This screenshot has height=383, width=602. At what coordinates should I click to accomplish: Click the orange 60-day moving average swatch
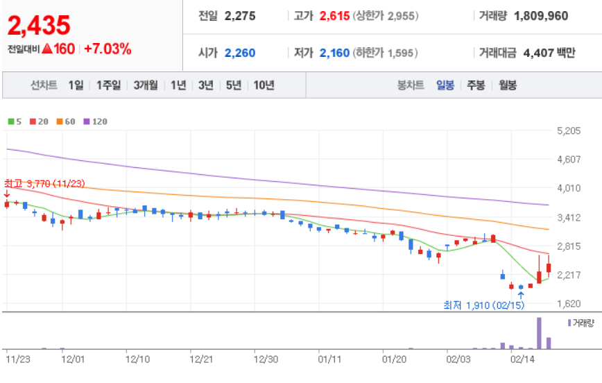[x=60, y=122]
